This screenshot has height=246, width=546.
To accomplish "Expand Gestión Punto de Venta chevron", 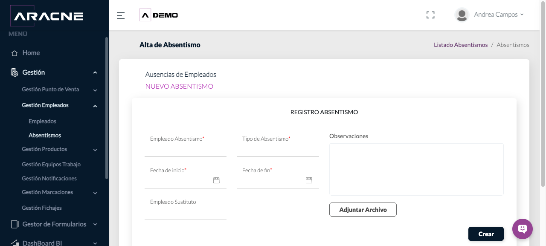I will [95, 90].
